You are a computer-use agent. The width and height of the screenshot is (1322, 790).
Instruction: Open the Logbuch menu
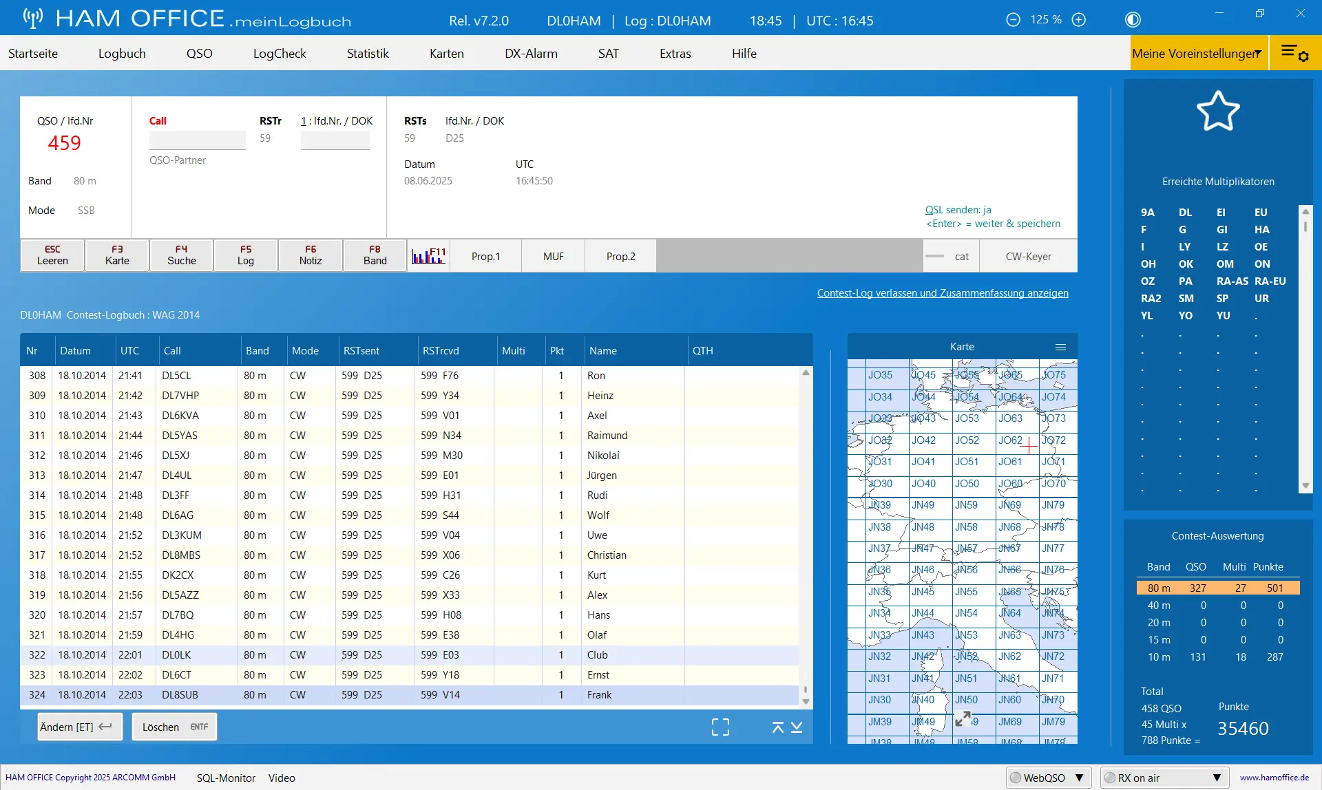(x=122, y=53)
